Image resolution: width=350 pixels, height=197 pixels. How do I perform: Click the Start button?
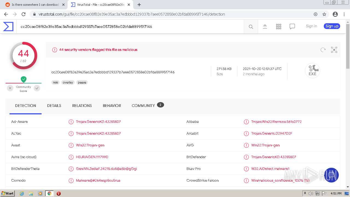click(x=7, y=193)
